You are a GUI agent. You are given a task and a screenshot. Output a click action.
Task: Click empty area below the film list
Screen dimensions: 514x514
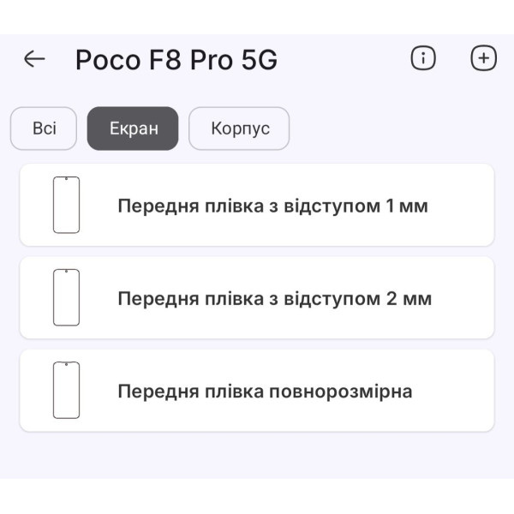point(257,458)
